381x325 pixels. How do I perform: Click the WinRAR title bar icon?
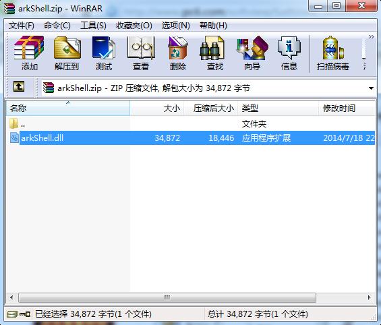9,9
